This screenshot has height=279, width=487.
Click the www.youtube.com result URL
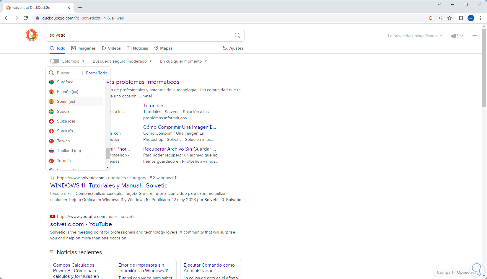click(81, 216)
